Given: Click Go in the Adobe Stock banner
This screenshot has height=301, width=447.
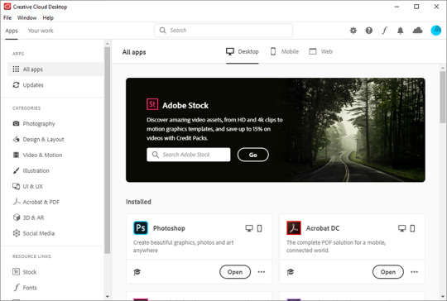Looking at the screenshot, I should [252, 155].
